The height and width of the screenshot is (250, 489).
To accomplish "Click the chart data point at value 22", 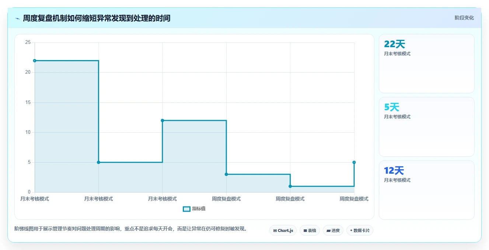I will click(35, 60).
